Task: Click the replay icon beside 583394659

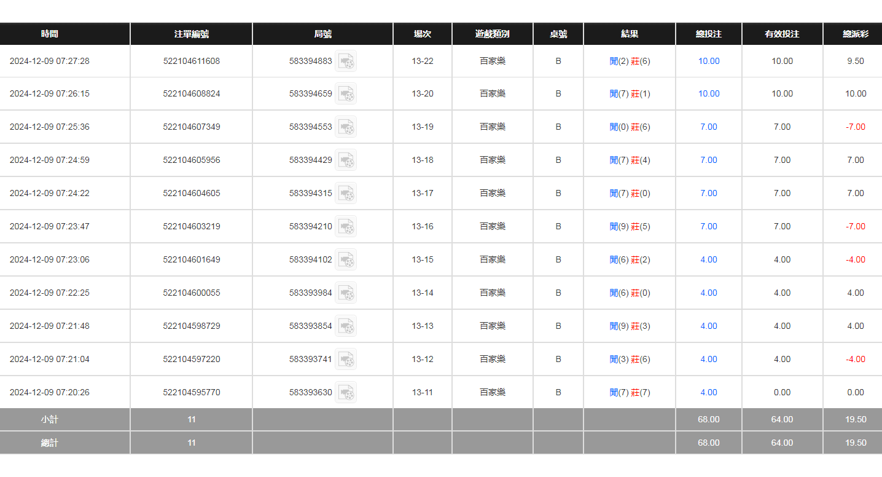Action: [346, 94]
